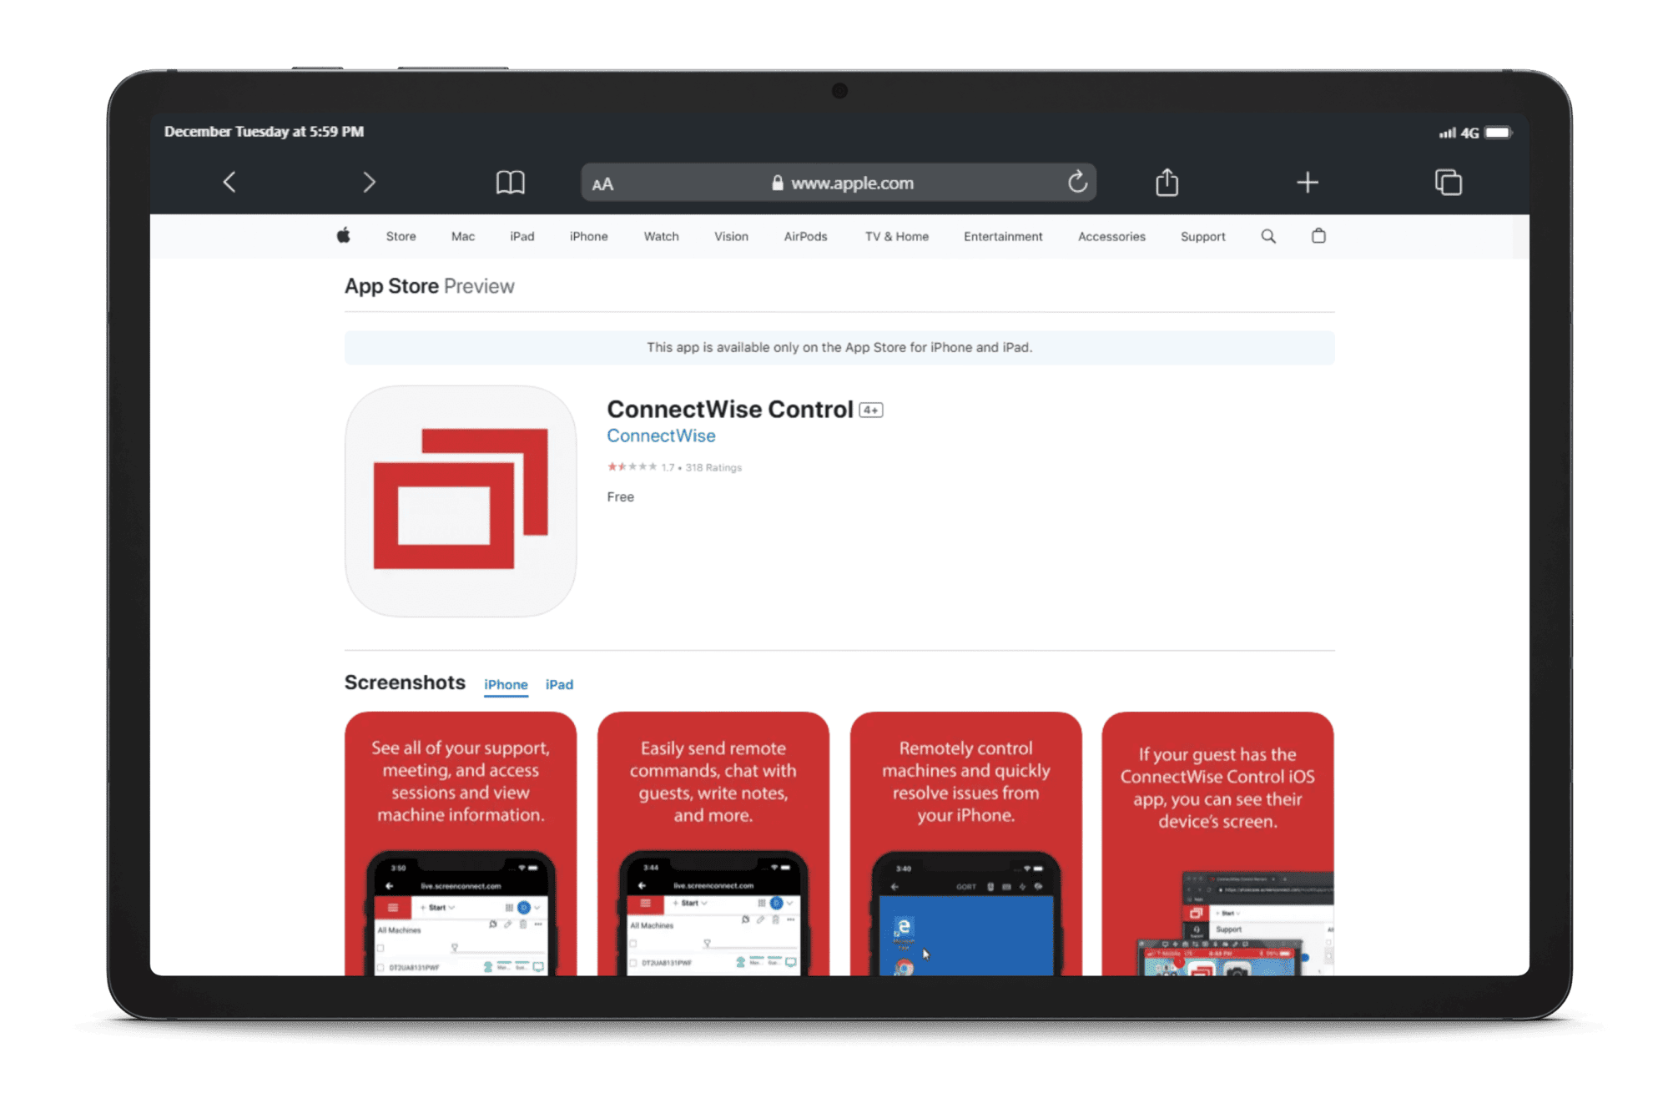Open the Accessories menu item

tap(1111, 236)
